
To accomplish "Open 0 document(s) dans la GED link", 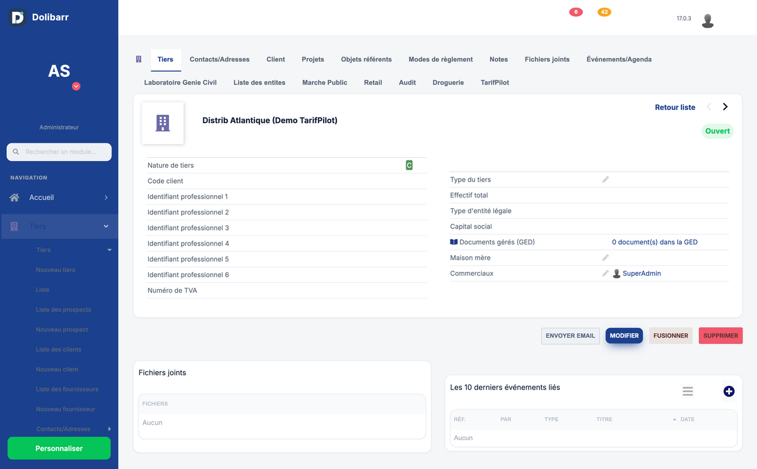I will (x=655, y=242).
